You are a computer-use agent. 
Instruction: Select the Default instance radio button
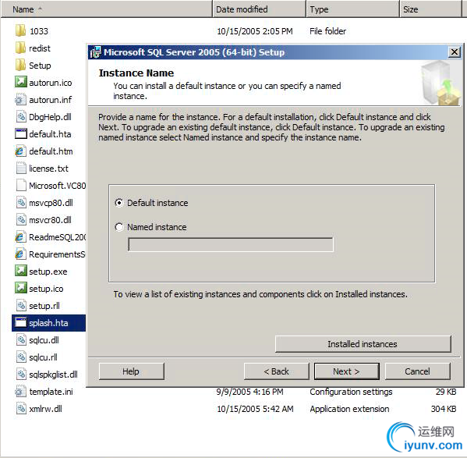(x=119, y=203)
